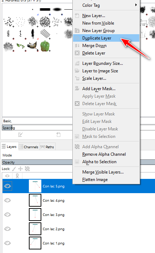Choose Layer Boundary Size entry

coord(106,63)
